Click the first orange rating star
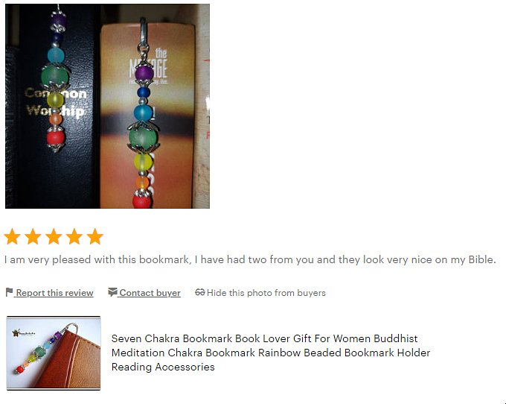Viewport: 506px width, 404px height. (12, 236)
